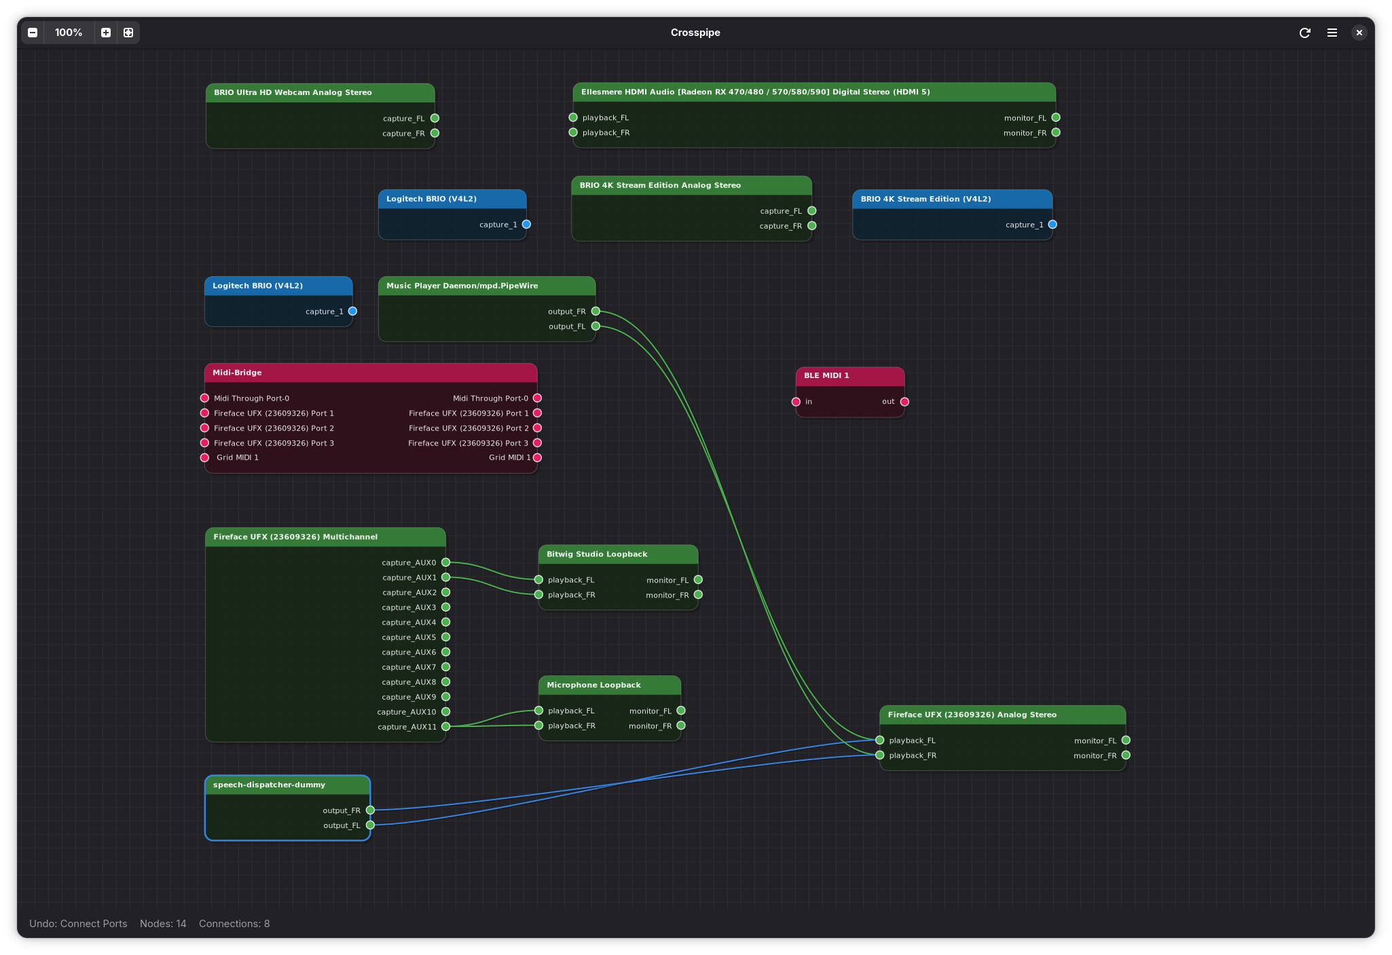Click the zoom-to-fit icon
This screenshot has height=955, width=1392.
128,33
